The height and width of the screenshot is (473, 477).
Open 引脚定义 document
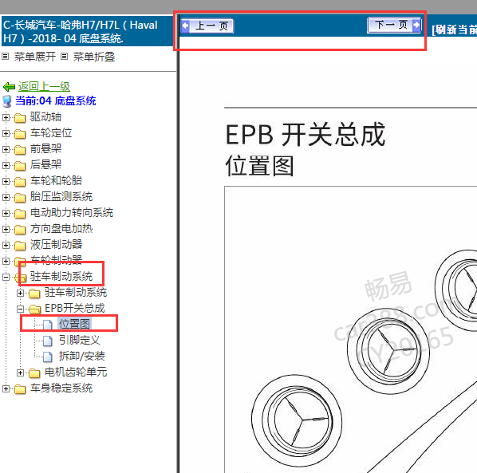pyautogui.click(x=80, y=340)
